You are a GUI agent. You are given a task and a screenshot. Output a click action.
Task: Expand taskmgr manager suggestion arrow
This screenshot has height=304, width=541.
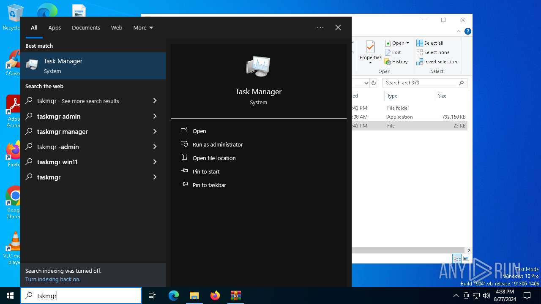coord(155,131)
